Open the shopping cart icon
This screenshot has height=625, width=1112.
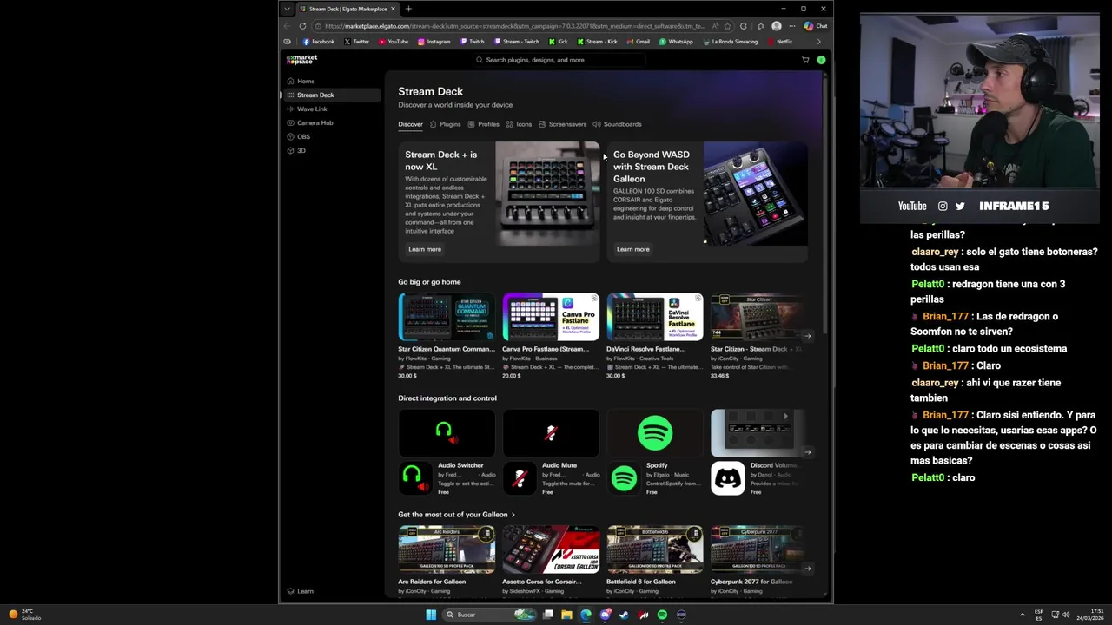coord(805,60)
